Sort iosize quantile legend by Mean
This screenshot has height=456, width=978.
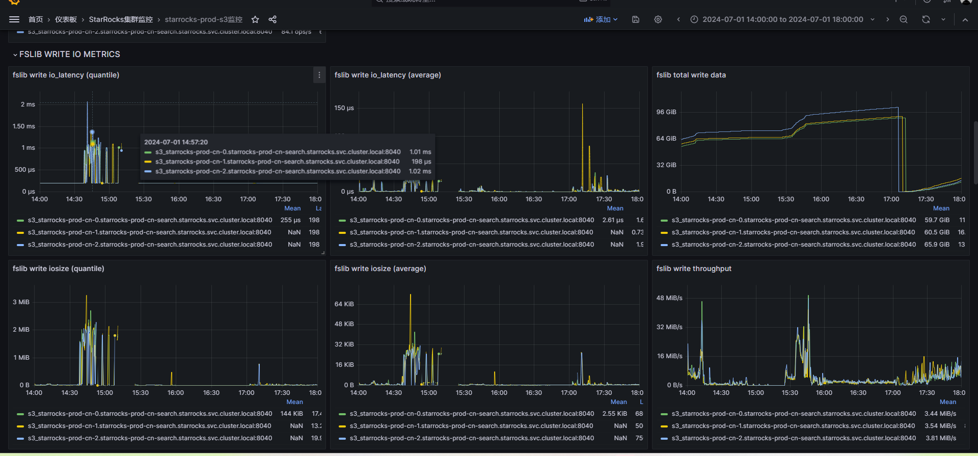(x=294, y=402)
